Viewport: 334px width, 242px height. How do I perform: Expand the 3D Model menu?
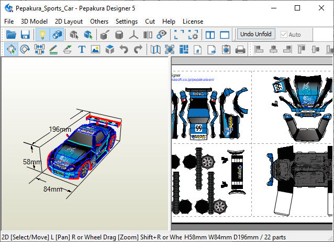click(x=34, y=22)
